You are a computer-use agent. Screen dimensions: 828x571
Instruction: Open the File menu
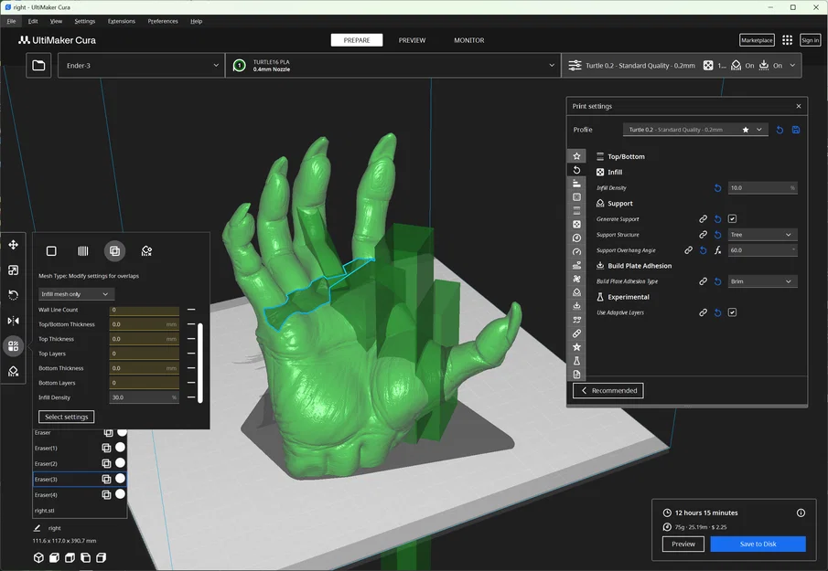coord(11,21)
